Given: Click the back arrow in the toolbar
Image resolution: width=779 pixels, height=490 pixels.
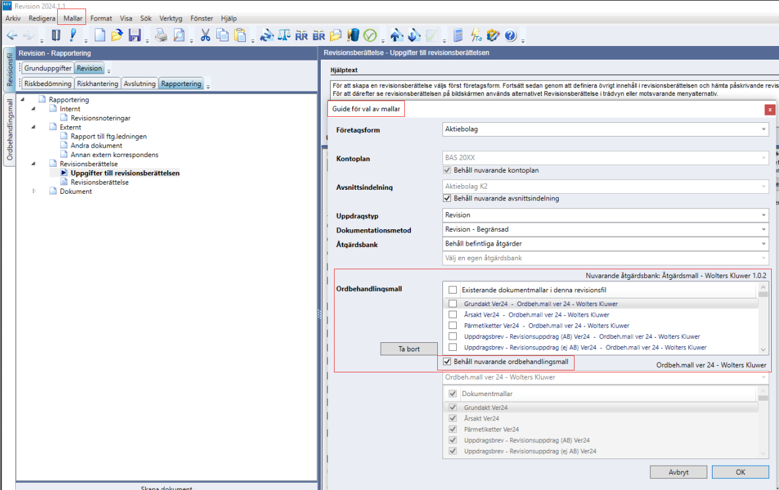Looking at the screenshot, I should click(x=12, y=35).
